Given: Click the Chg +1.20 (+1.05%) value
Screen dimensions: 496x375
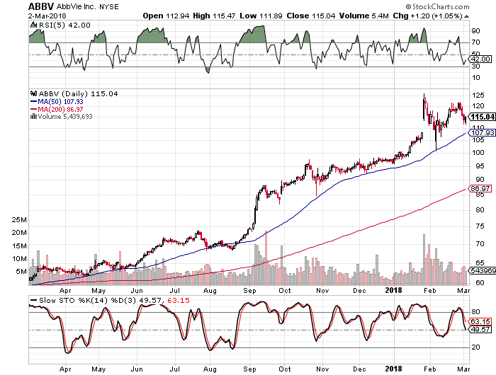Looking at the screenshot, I should point(428,16).
